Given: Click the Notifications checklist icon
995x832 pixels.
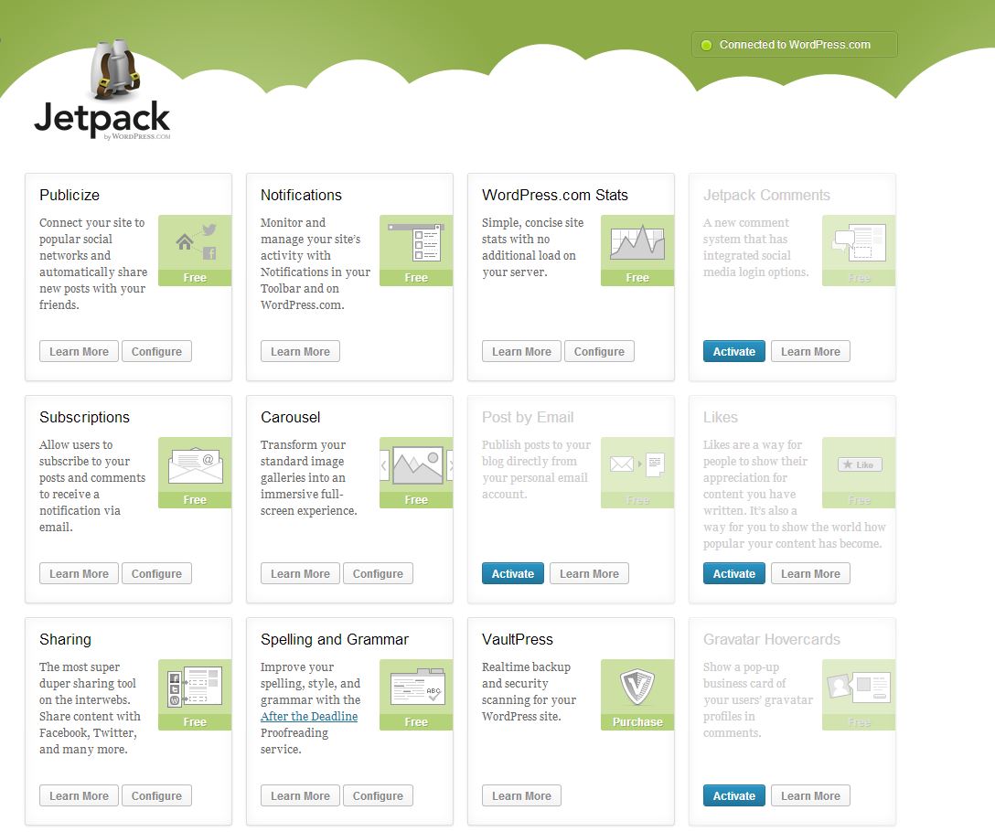Looking at the screenshot, I should point(415,242).
